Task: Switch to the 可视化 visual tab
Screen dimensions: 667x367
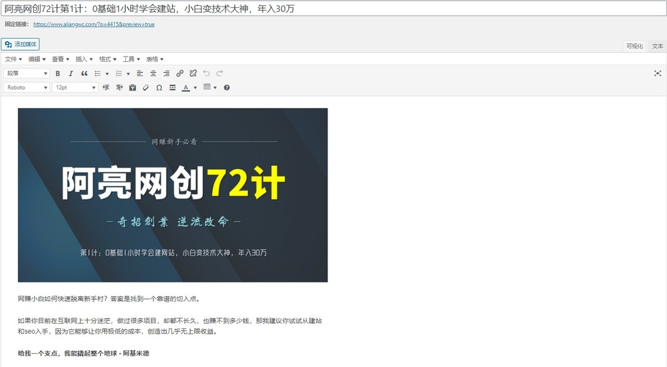Action: tap(634, 47)
